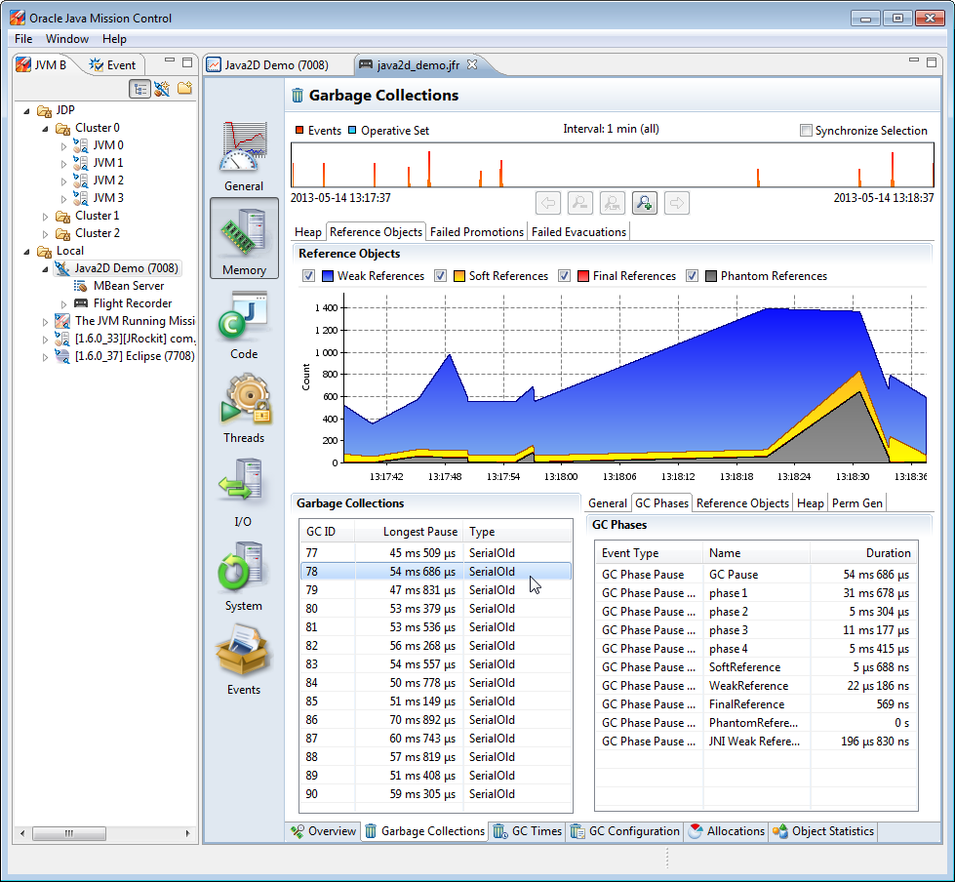
Task: Sort by Longest Pause column header
Action: (408, 532)
